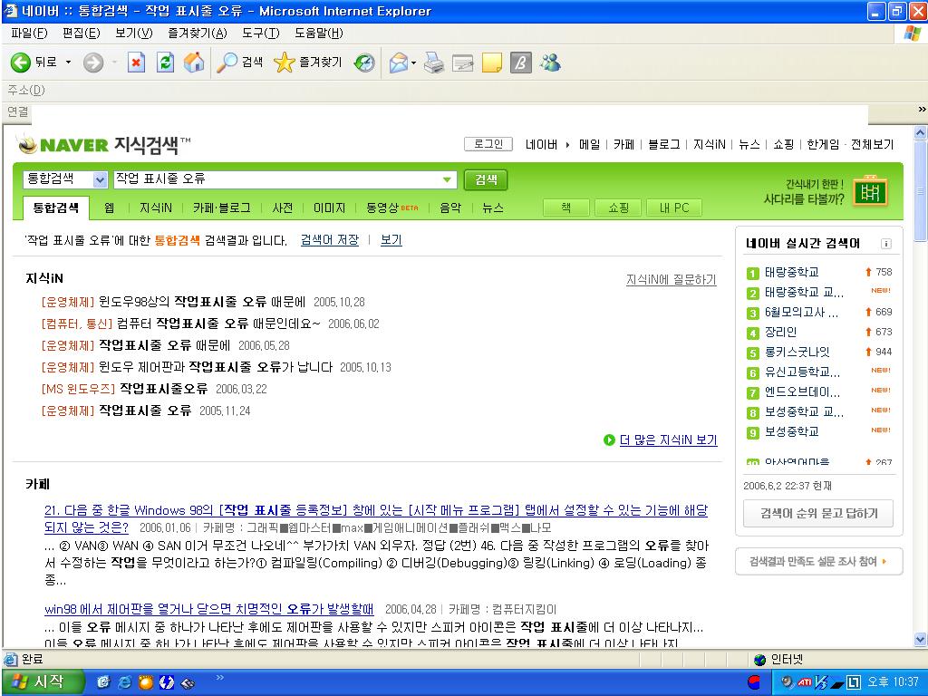Click 검색어 순위 묻고 답하기 button
Screen dimensions: 928x696
click(818, 513)
